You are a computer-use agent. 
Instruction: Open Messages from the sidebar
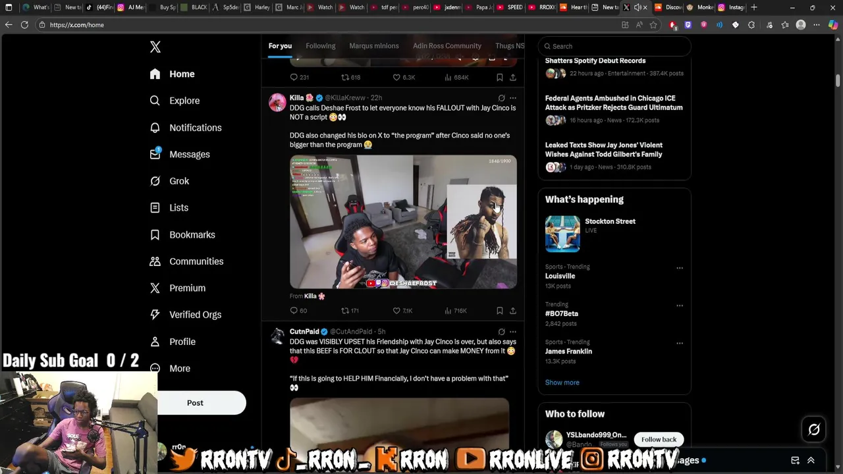tap(180, 154)
